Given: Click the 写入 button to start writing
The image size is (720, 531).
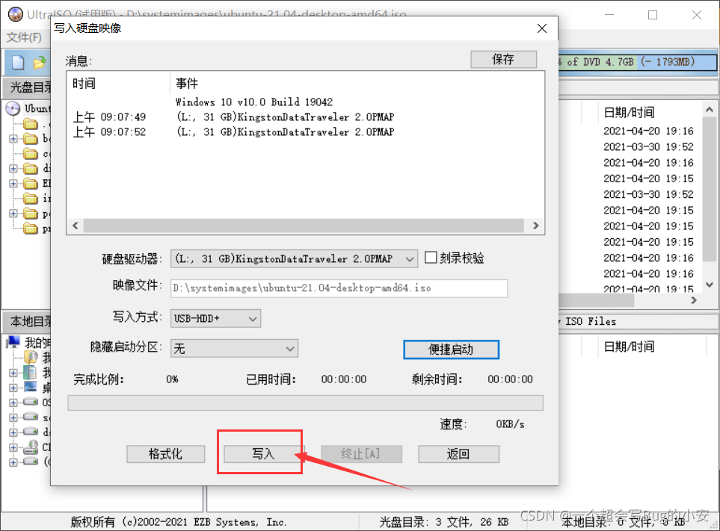Looking at the screenshot, I should (263, 454).
